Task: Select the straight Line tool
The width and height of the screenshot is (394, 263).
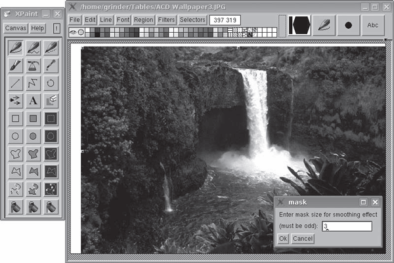Action: (15, 83)
